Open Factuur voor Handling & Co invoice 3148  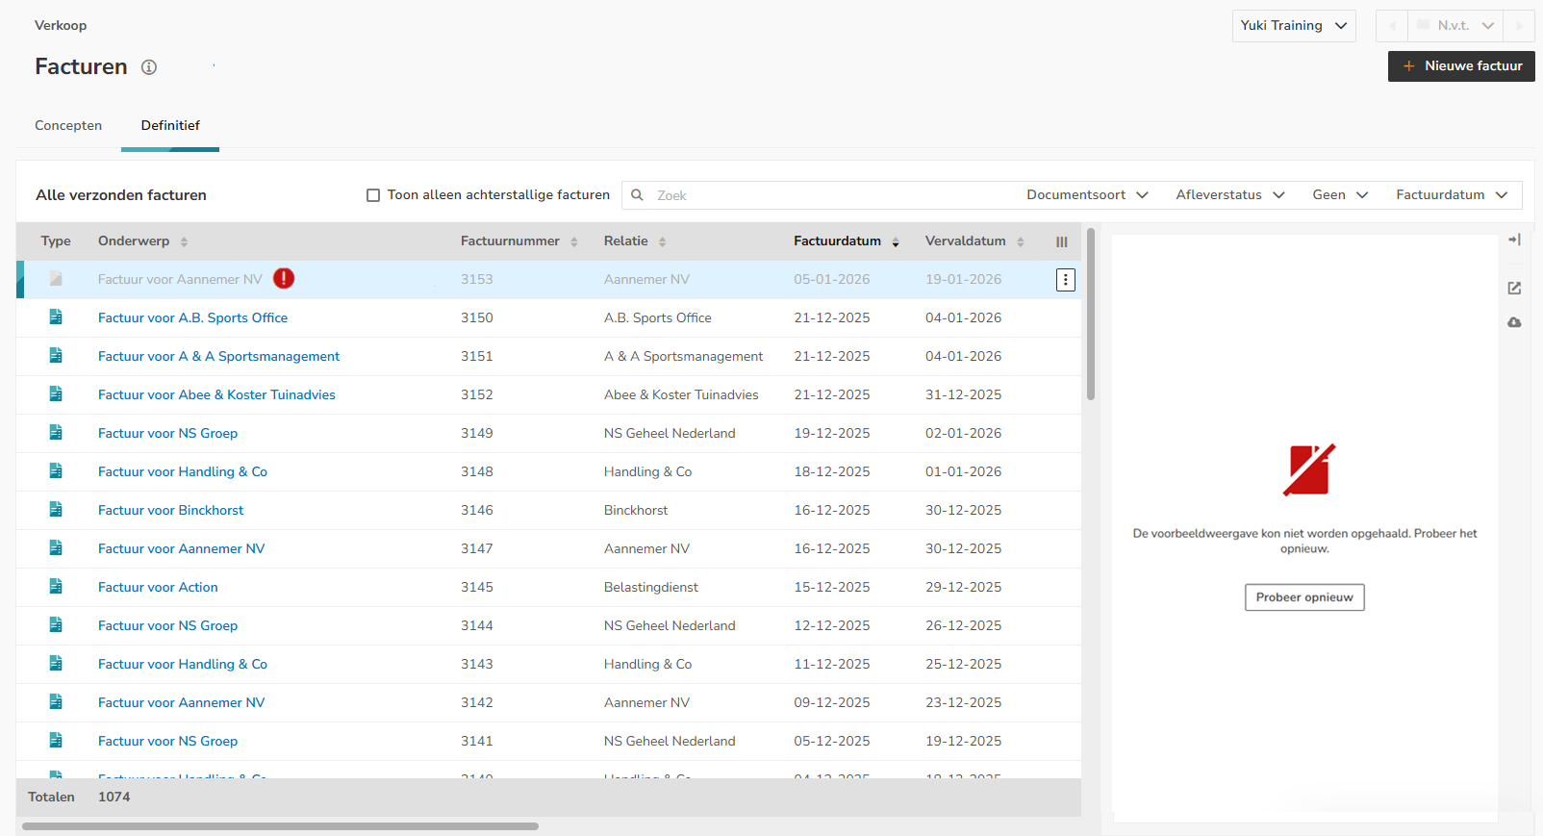(x=183, y=472)
